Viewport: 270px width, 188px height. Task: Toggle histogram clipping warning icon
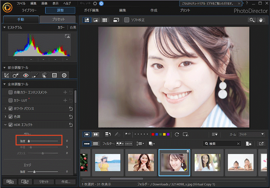coord(67,36)
